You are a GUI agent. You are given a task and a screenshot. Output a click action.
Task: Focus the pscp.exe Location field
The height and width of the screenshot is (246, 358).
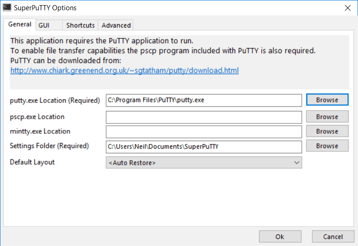click(x=204, y=117)
